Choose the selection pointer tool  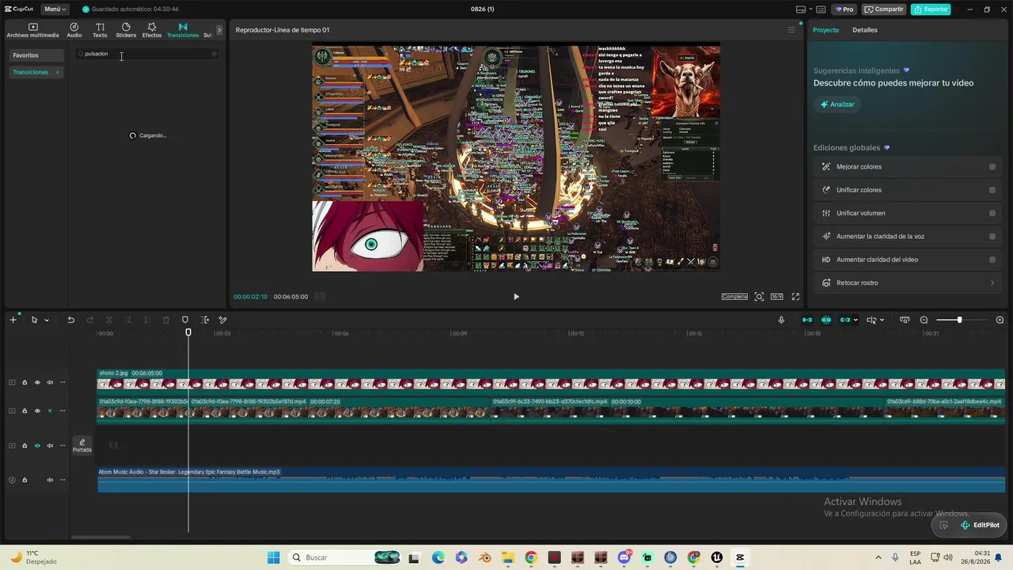34,320
